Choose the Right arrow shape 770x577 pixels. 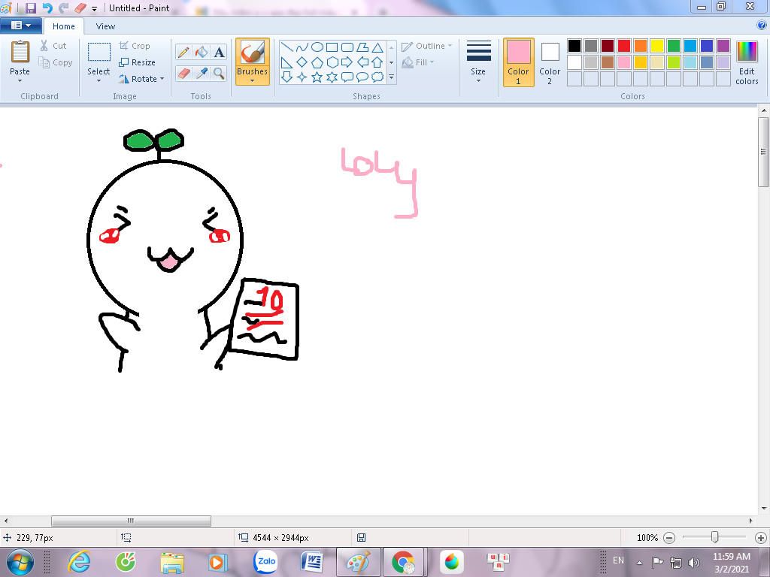click(x=347, y=62)
